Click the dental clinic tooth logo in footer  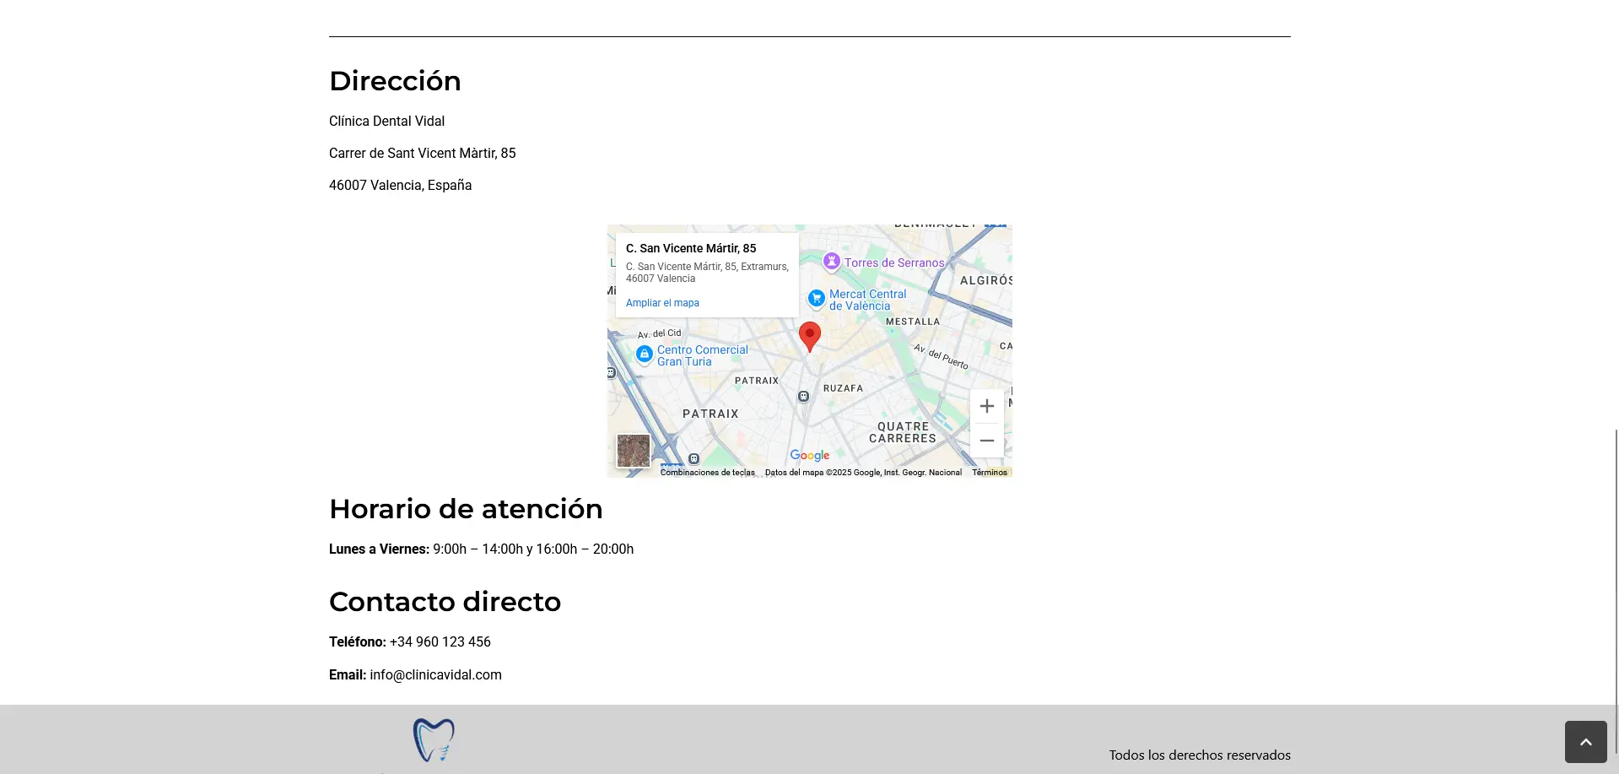(x=434, y=740)
